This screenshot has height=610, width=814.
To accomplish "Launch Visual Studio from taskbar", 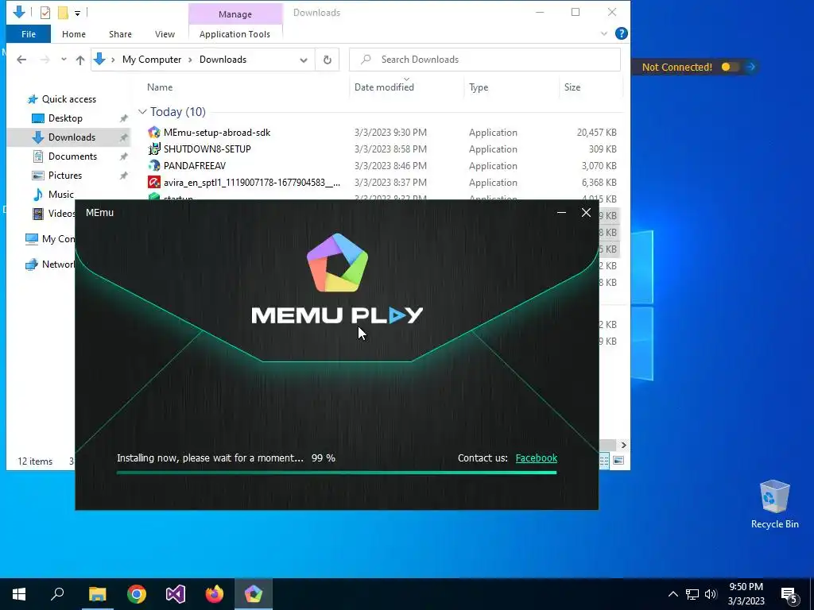I will [176, 594].
